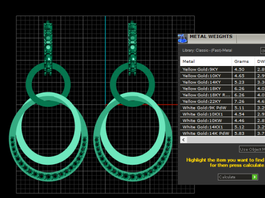Screen dimensions: 265x198
Task: Click the Grams column header
Action: 243,61
